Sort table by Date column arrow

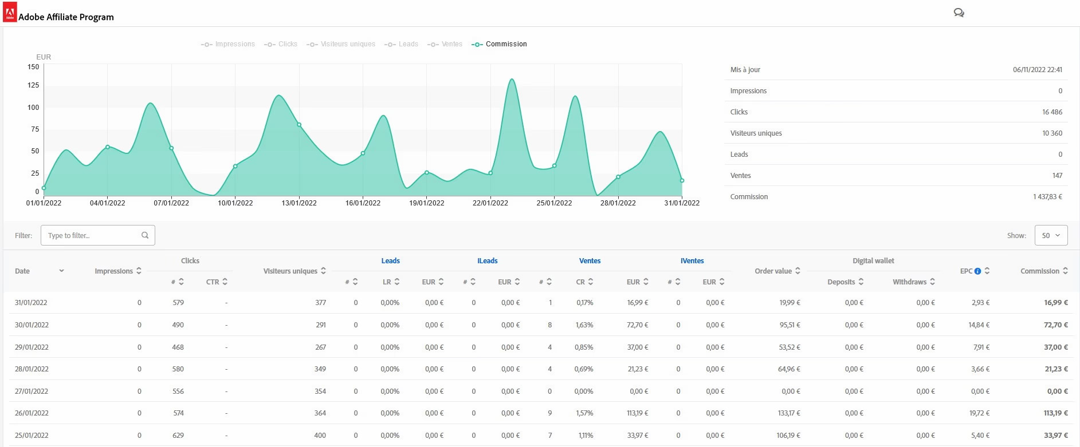(61, 271)
